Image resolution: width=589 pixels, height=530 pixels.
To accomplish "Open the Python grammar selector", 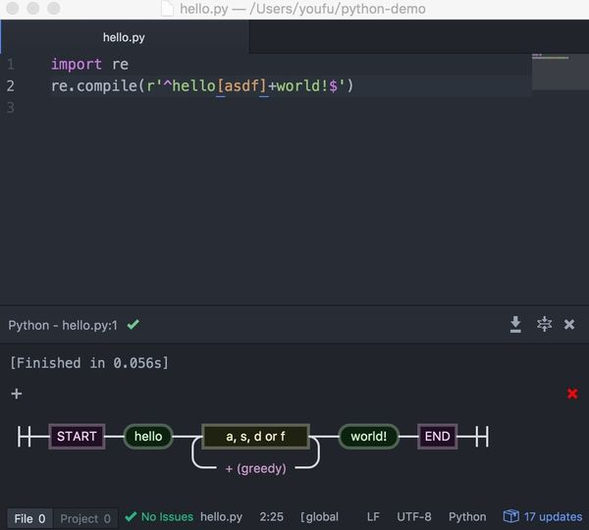I will tap(467, 517).
